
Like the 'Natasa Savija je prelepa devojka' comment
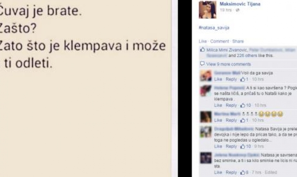218,146
